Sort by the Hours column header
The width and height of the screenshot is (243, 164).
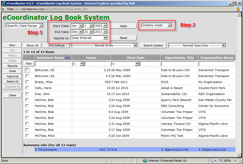tap(91, 58)
